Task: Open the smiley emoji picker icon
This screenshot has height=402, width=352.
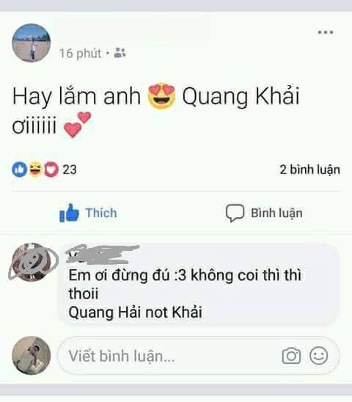Action: point(319,356)
